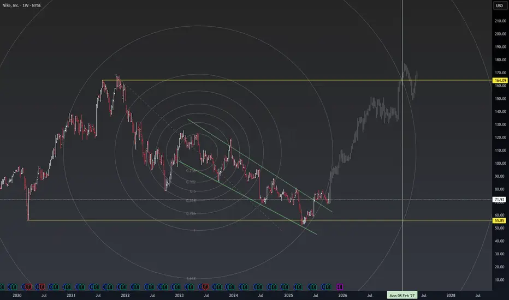Select the lower yellow horizontal line at 55.85

[260, 220]
